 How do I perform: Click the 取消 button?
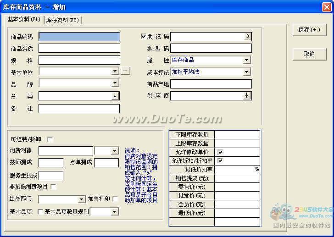tap(309, 54)
